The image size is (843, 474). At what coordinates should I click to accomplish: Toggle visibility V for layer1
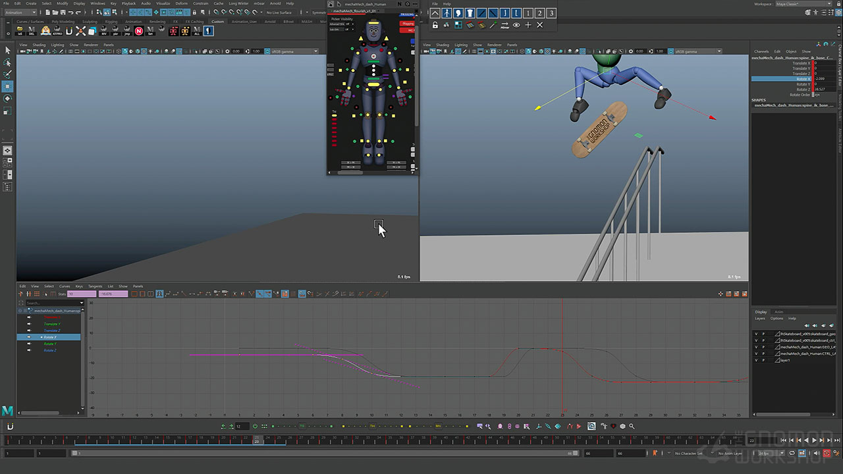(x=756, y=360)
